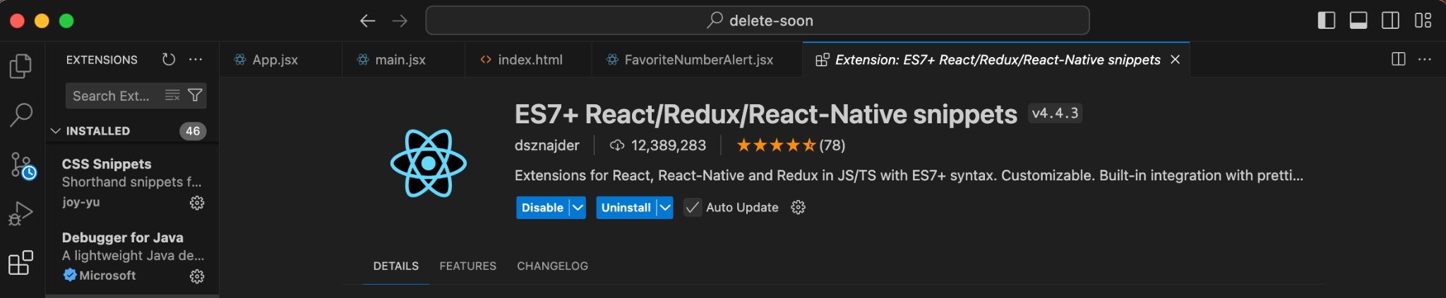Click the version label v4.4.3
Screen dimensions: 1446x298
click(x=1055, y=113)
